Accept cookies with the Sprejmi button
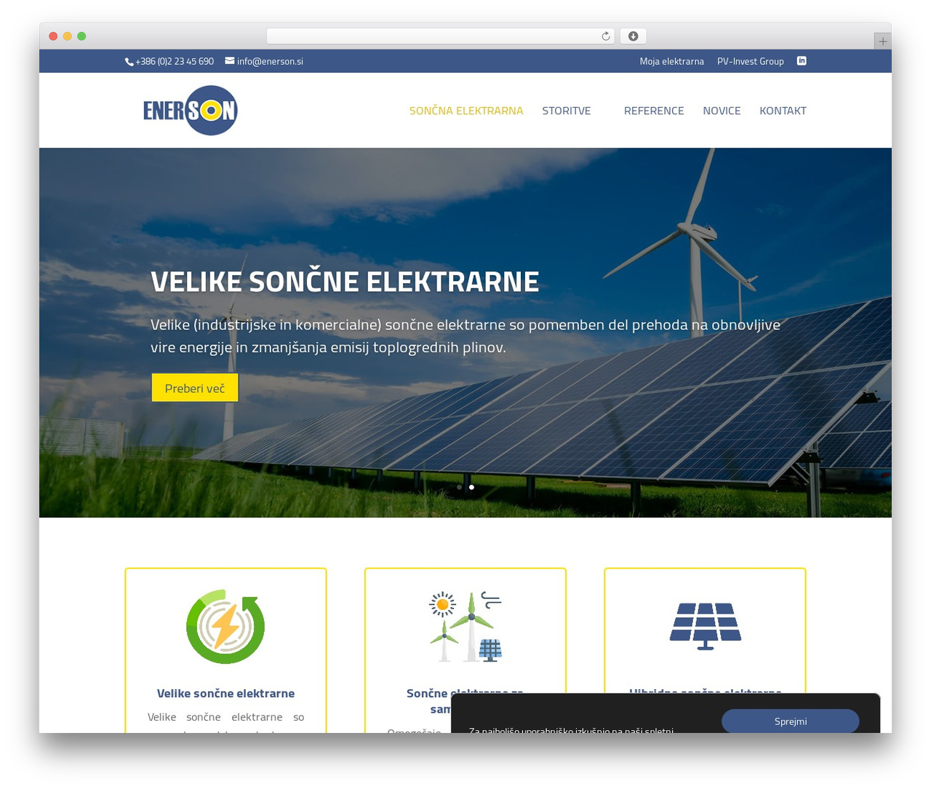Screen dimensions: 931x789 [791, 721]
